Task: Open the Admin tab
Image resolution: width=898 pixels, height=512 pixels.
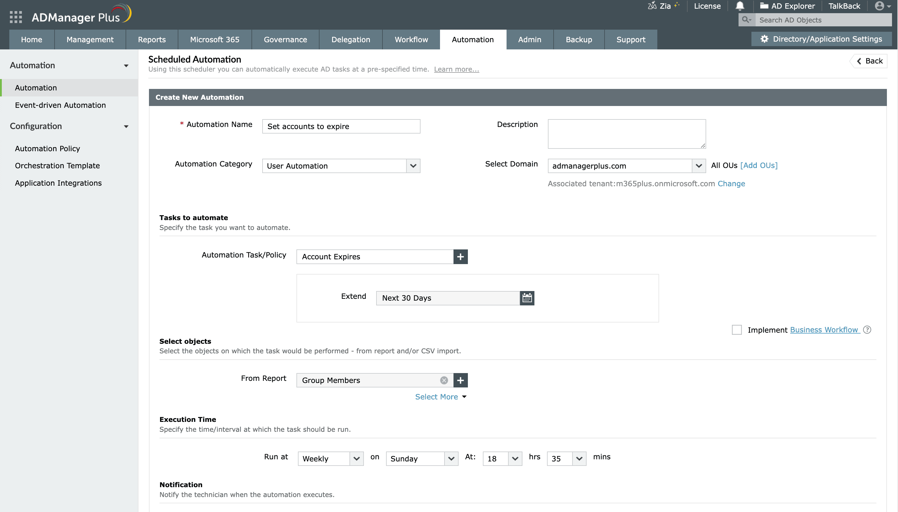Action: pos(529,40)
